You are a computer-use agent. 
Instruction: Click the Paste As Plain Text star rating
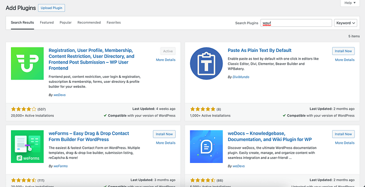click(x=203, y=109)
